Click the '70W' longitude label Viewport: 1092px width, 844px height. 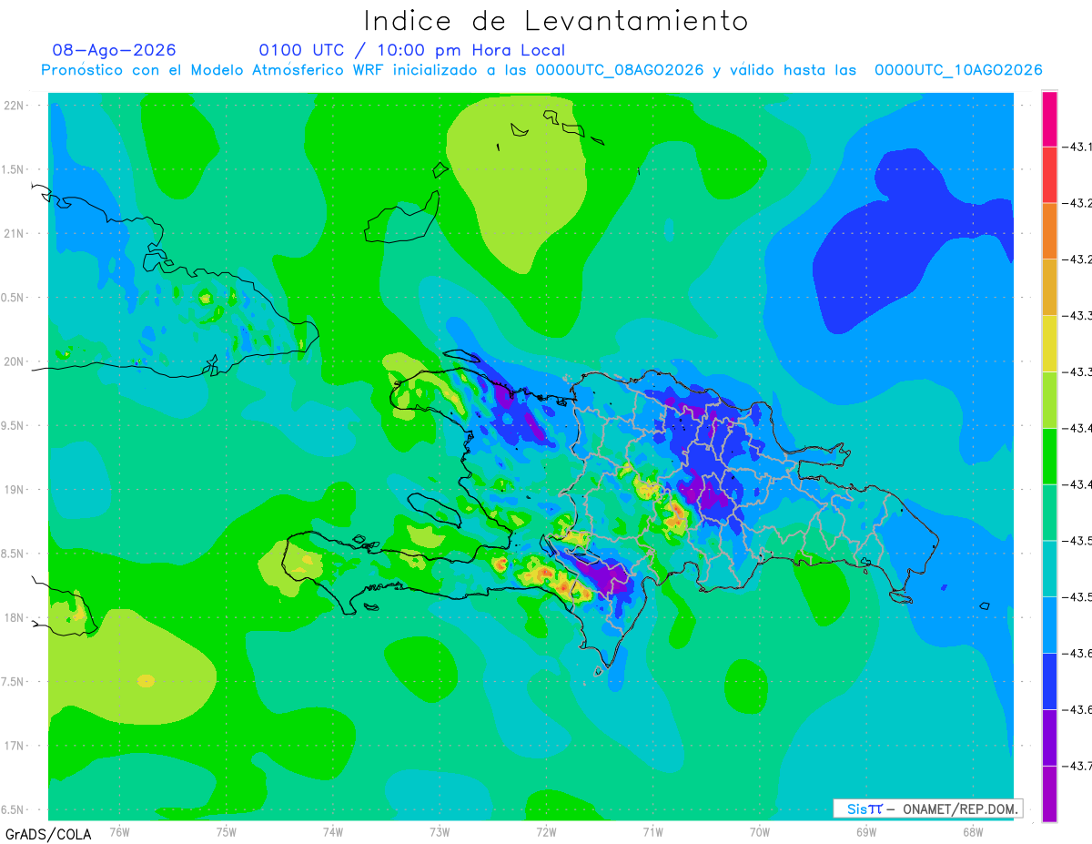click(x=760, y=832)
